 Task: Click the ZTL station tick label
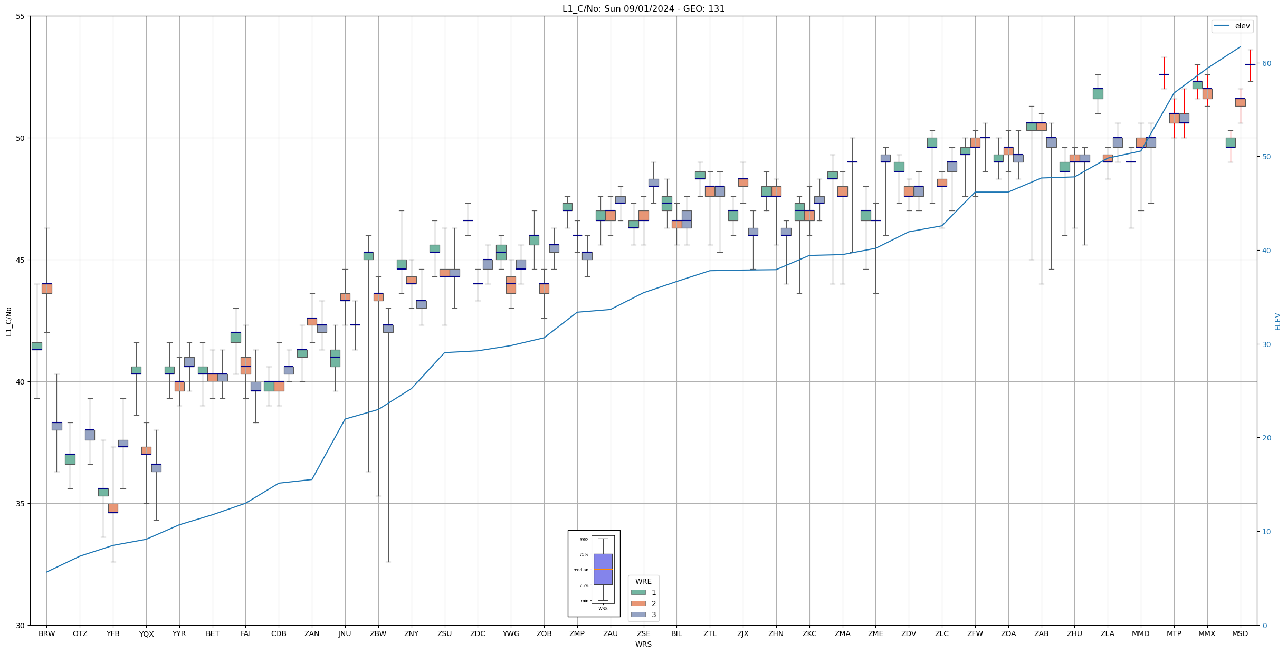point(710,633)
